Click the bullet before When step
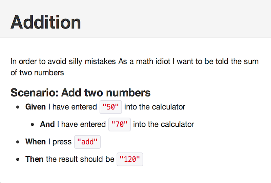The height and width of the screenshot is (183, 271). 18,142
